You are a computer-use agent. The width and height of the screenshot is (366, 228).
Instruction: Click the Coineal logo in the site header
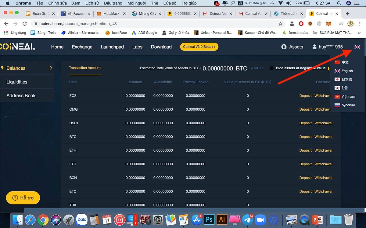pyautogui.click(x=18, y=47)
